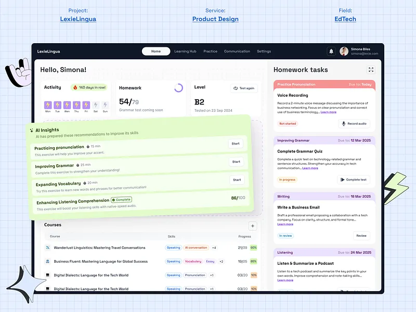The image size is (416, 312).
Task: Open the Product Design link
Action: [x=215, y=19]
